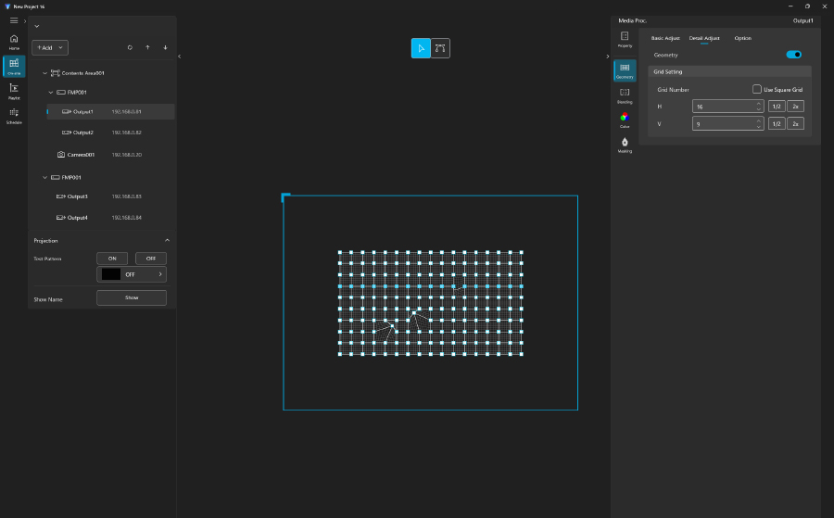Enable the Use Square Grid checkbox
Viewport: 834px width, 518px height.
(x=757, y=89)
